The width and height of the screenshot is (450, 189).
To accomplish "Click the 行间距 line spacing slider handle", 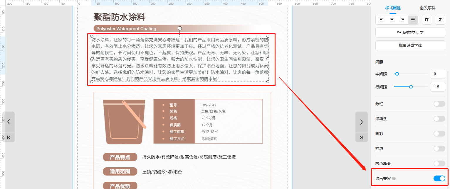I will 411,87.
